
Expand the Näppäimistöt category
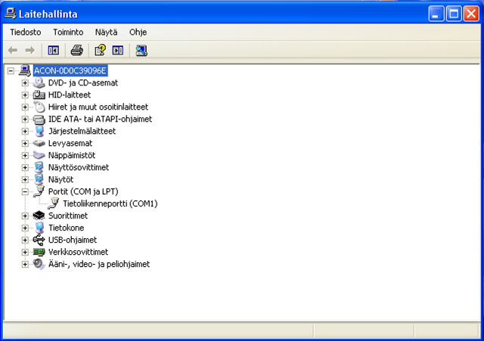25,156
